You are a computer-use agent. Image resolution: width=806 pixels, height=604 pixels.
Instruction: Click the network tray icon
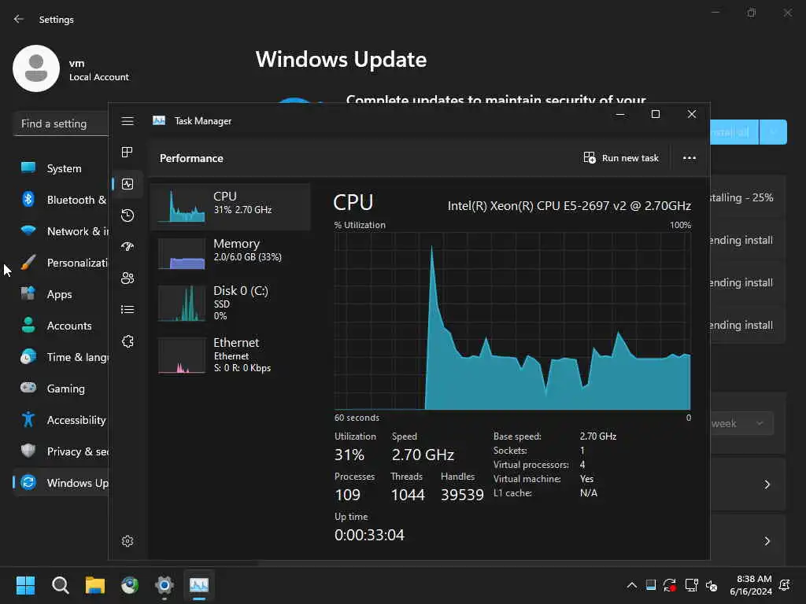coord(691,585)
